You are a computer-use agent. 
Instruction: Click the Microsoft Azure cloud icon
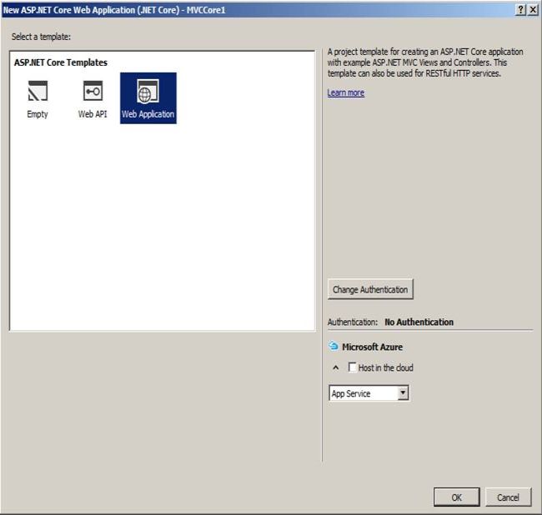[334, 346]
